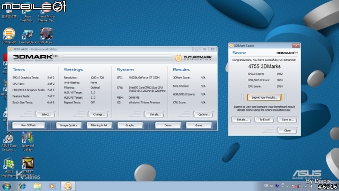This screenshot has height=191, width=339.
Task: Click the Details... button under System
Action: coord(154,115)
